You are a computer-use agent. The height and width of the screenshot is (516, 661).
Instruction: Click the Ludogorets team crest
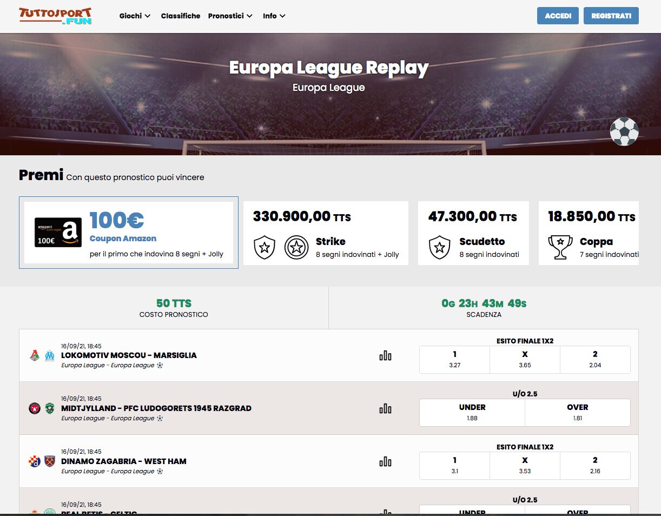pyautogui.click(x=50, y=408)
